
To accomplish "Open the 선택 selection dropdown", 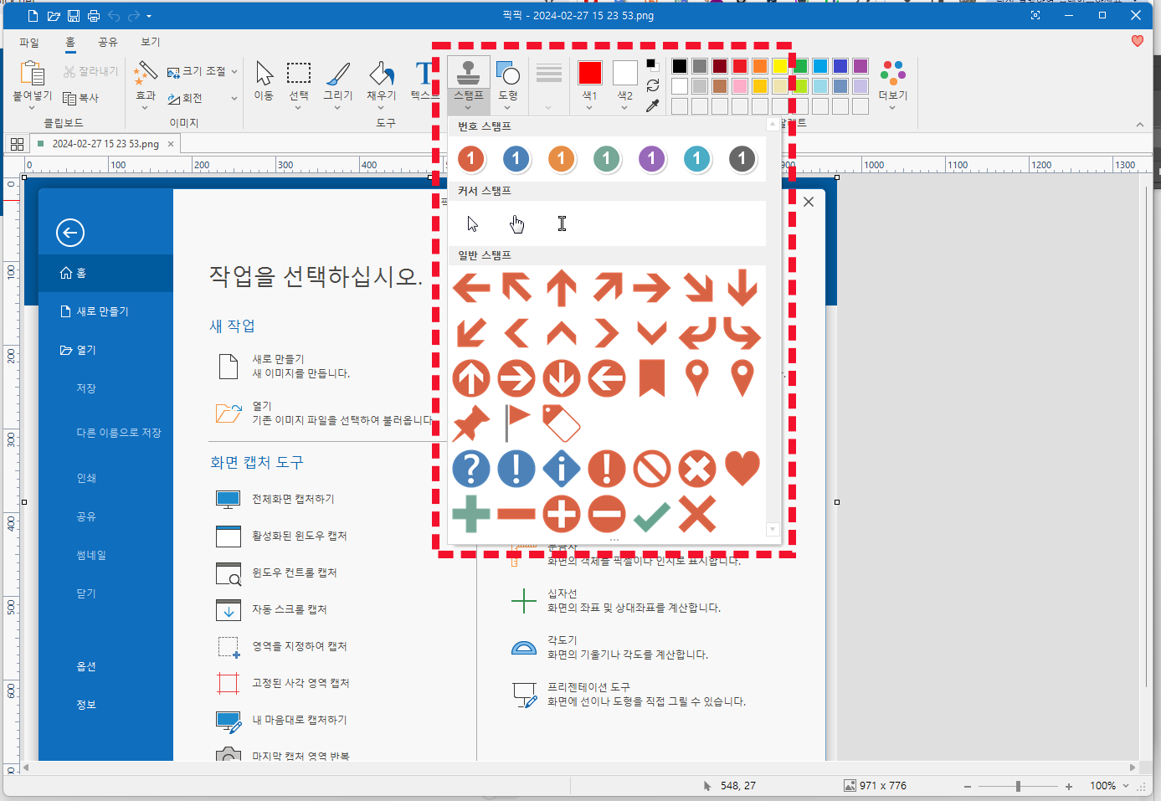I will (299, 107).
